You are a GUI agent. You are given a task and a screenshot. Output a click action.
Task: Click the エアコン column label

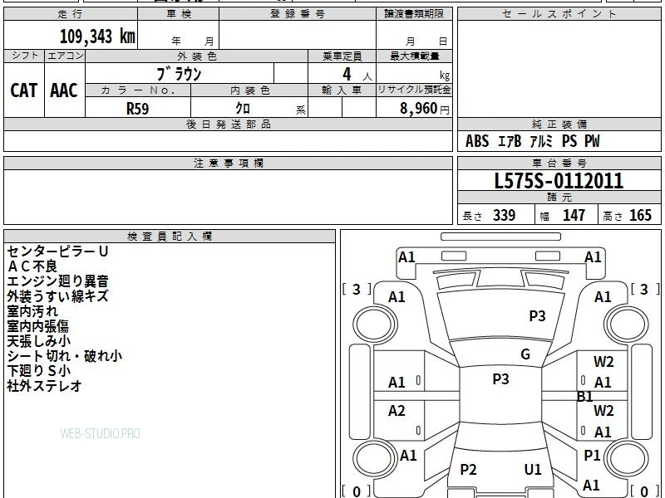[65, 56]
